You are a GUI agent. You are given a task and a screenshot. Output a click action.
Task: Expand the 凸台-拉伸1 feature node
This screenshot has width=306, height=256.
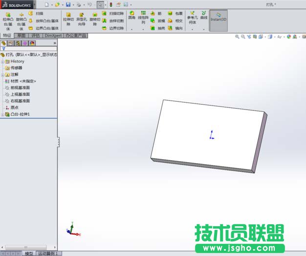(x=2, y=115)
